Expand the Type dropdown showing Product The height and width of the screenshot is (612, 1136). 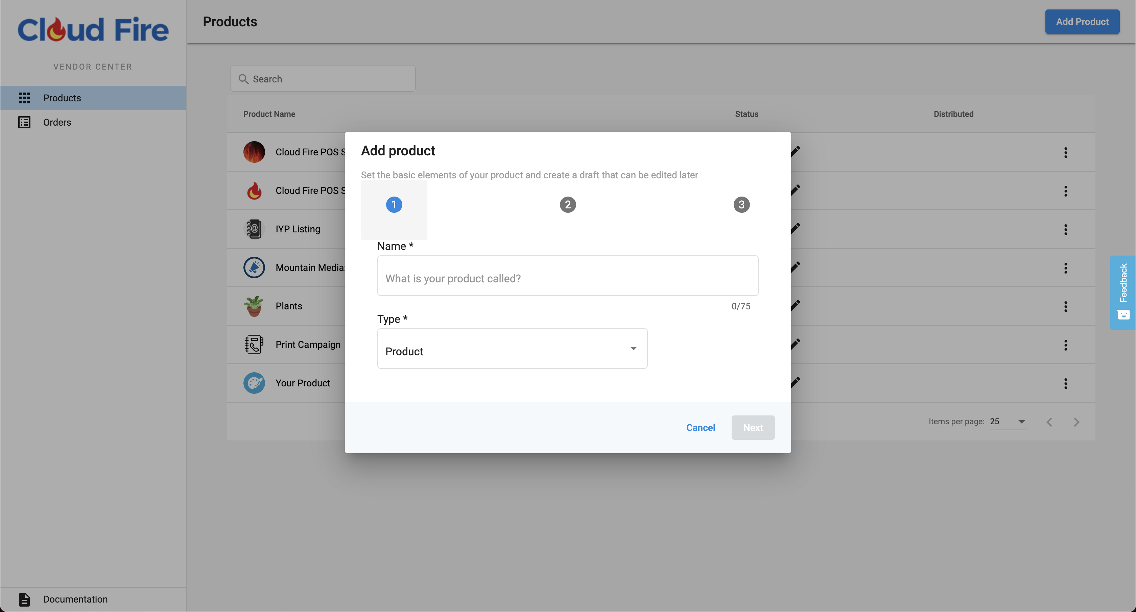(512, 349)
